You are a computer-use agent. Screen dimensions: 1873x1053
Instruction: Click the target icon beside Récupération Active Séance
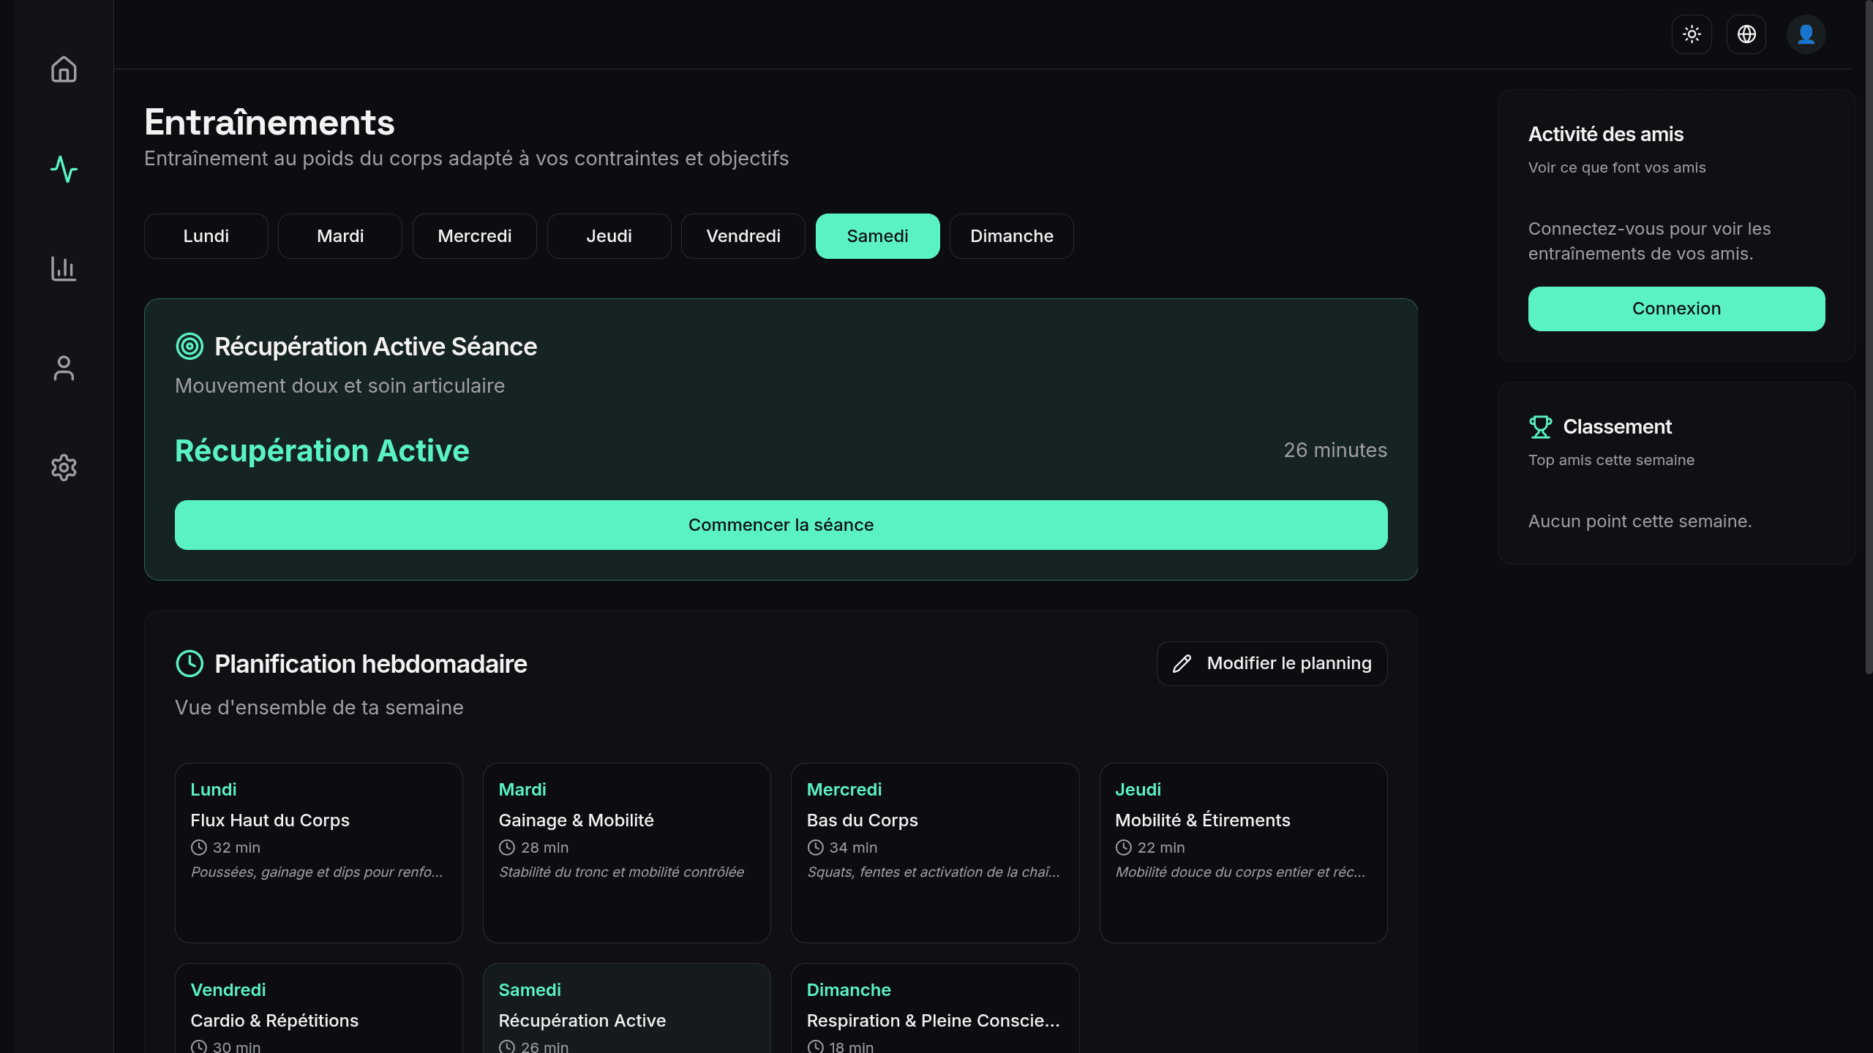click(x=189, y=347)
